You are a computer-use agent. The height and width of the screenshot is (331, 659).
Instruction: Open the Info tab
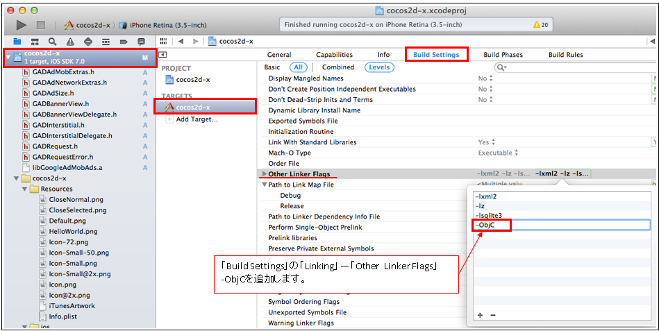click(383, 55)
